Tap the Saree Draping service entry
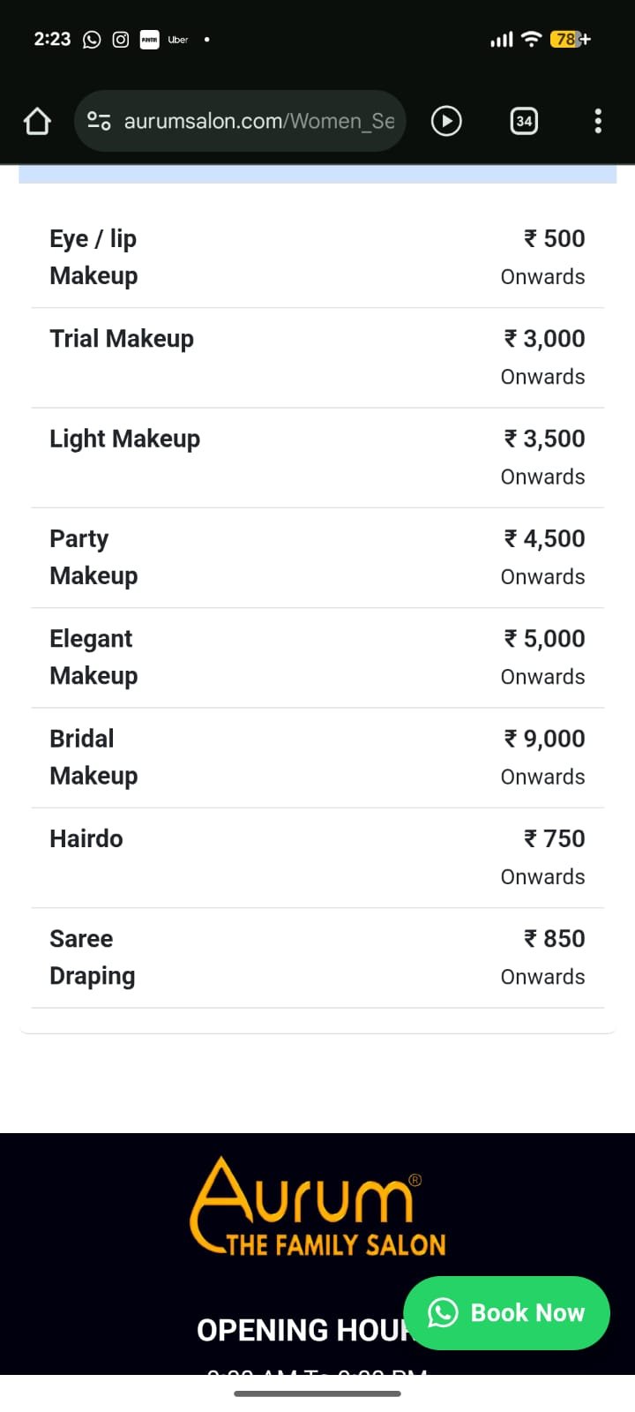This screenshot has height=1412, width=635. point(317,958)
